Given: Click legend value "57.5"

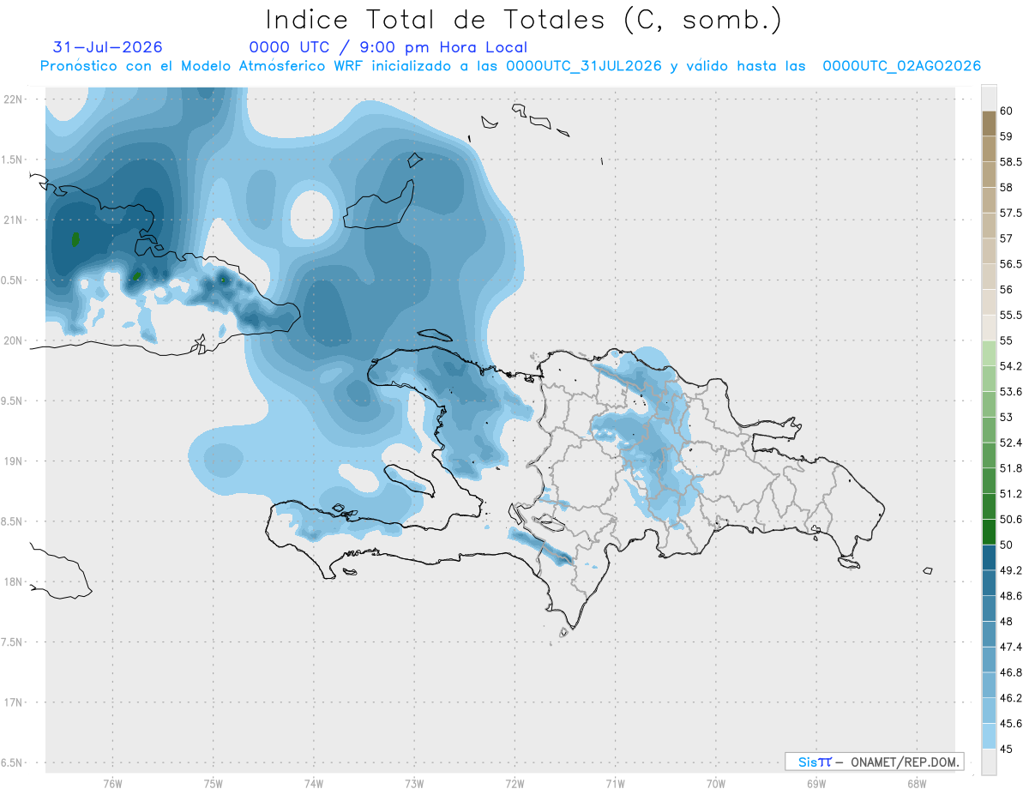Looking at the screenshot, I should coord(1011,214).
